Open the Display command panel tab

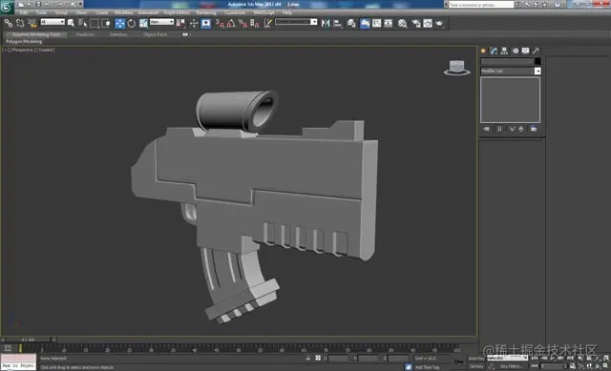(x=526, y=51)
